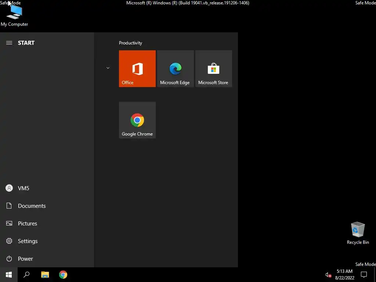Click the chevron next to Productivity tiles
The height and width of the screenshot is (282, 376).
108,68
